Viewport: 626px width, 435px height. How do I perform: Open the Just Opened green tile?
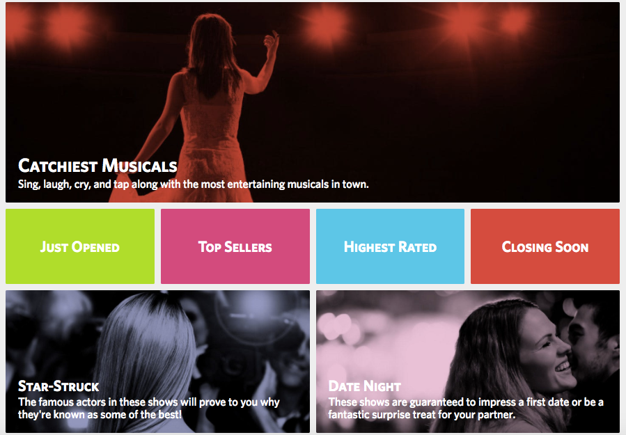(80, 246)
